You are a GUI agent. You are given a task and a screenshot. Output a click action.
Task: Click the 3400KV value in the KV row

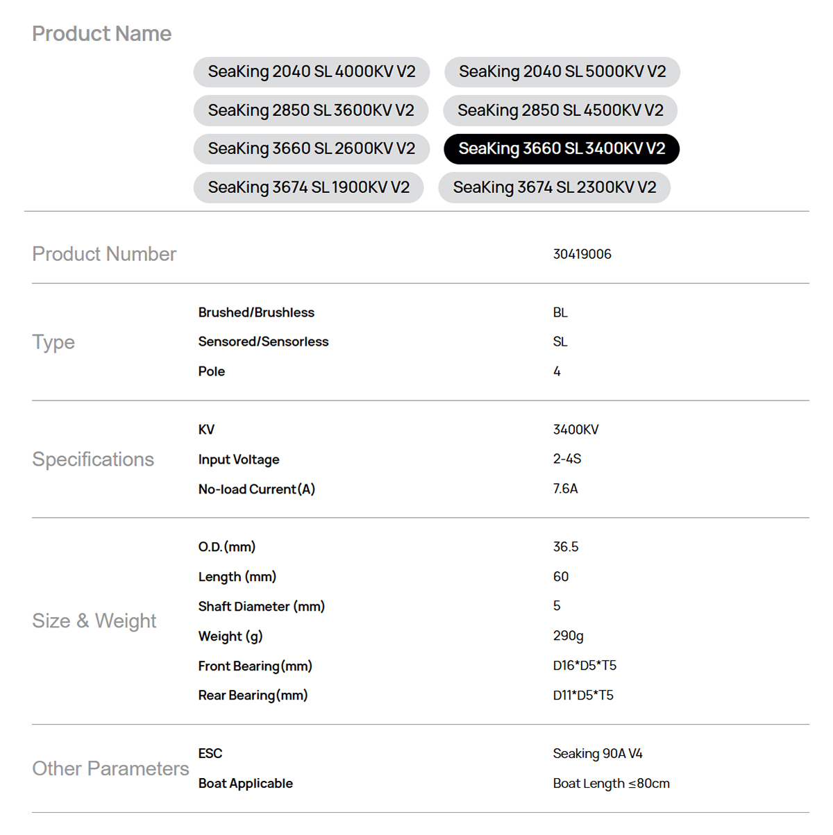[575, 430]
